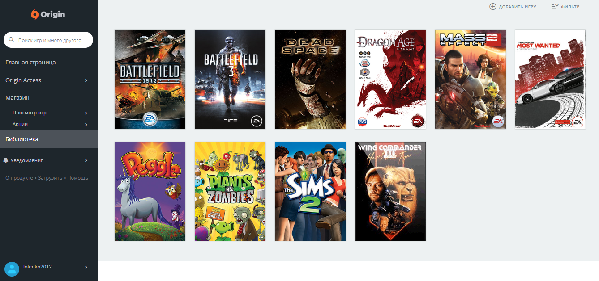Click the Origin logo in sidebar
The width and height of the screenshot is (599, 281).
(x=48, y=14)
